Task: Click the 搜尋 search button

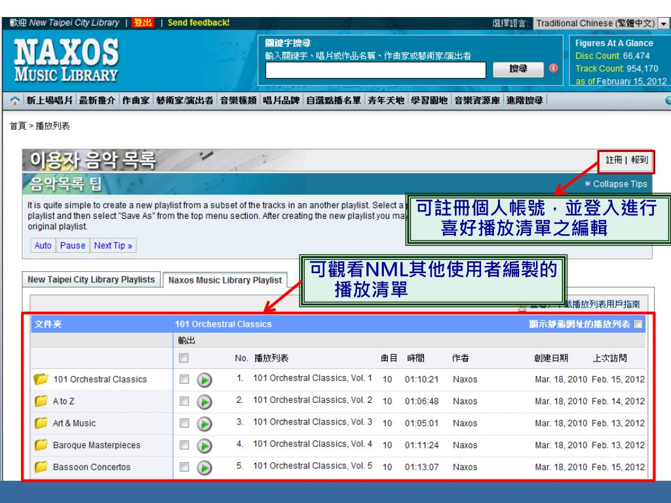Action: [518, 69]
